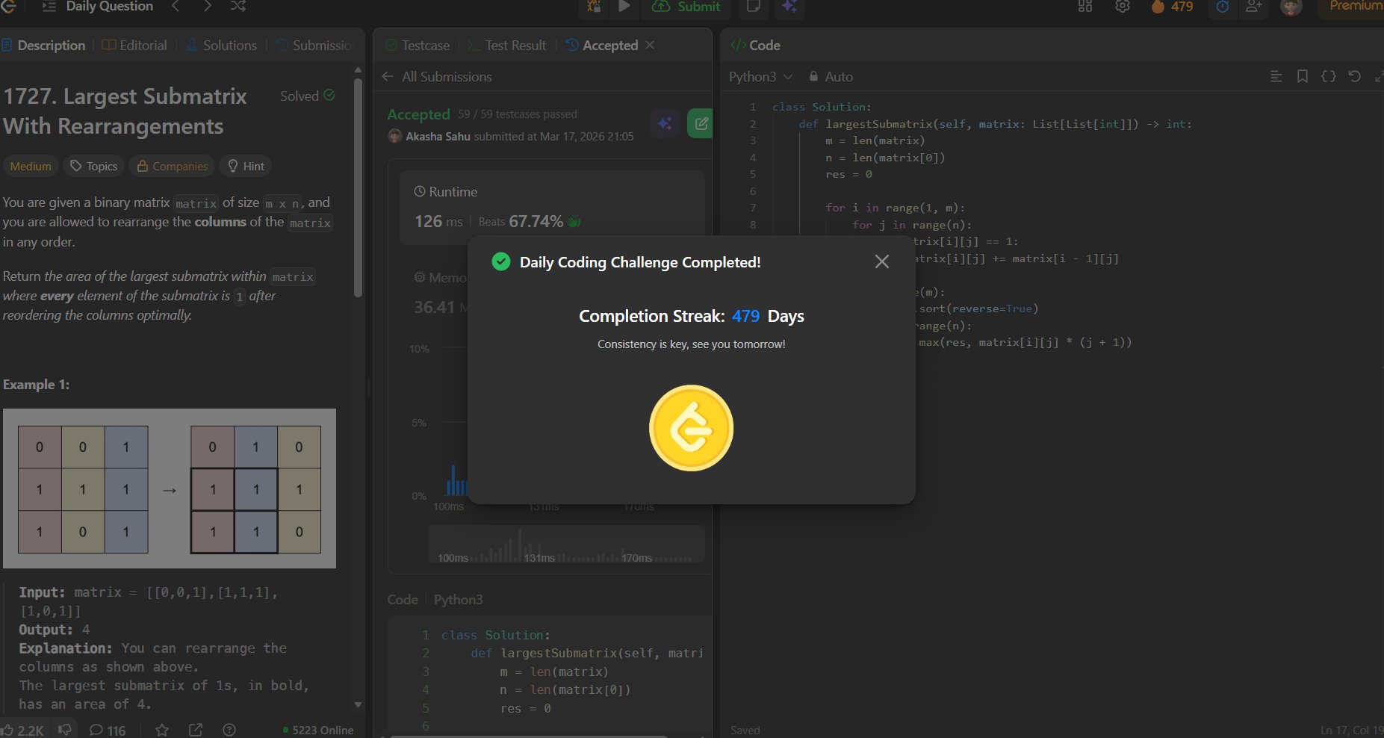Expand the Hint section
1384x738 pixels.
click(246, 166)
